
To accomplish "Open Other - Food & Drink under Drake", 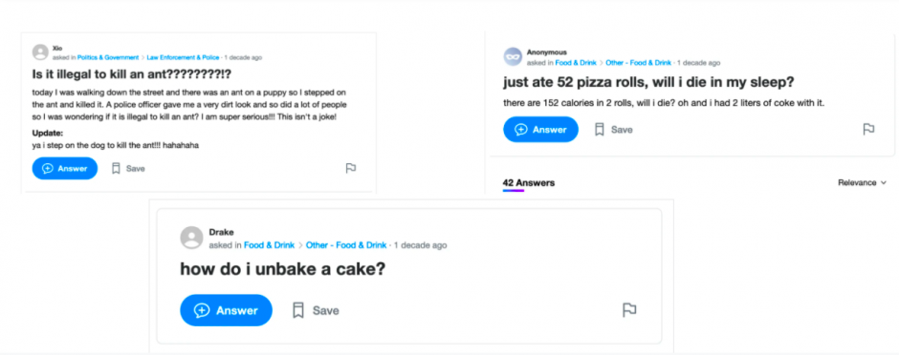I will (x=346, y=245).
